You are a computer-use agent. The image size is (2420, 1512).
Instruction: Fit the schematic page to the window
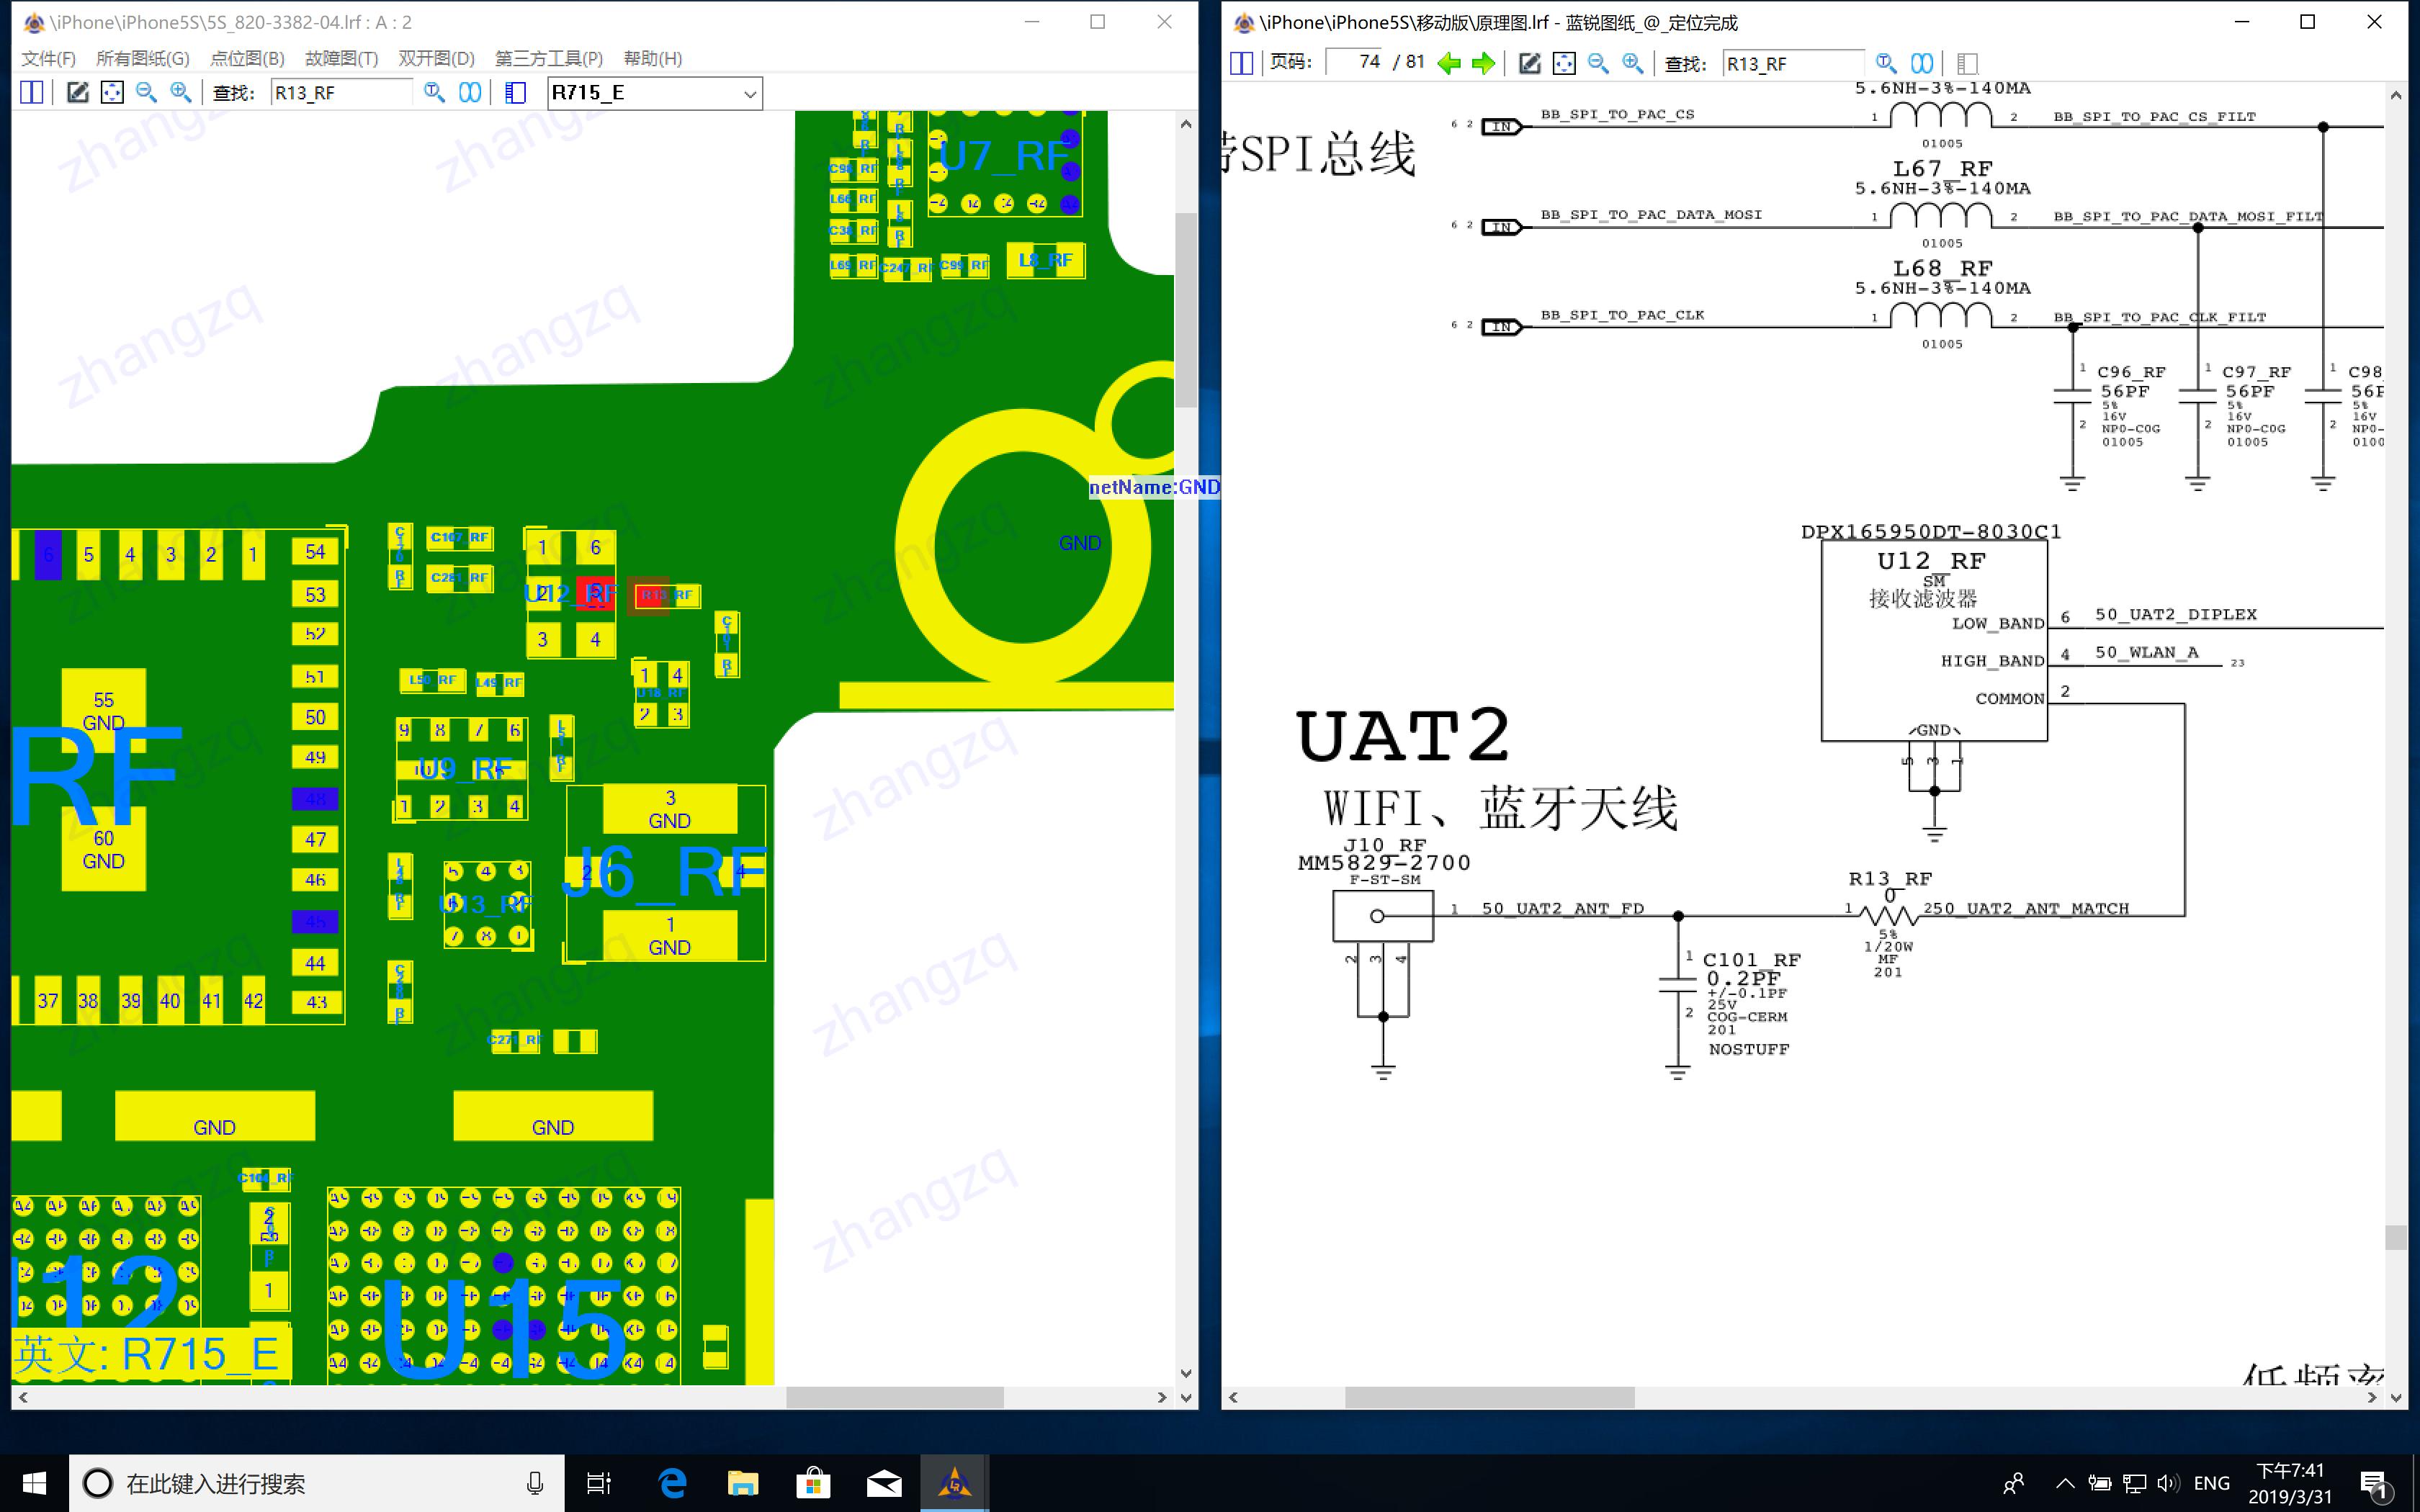(1564, 63)
